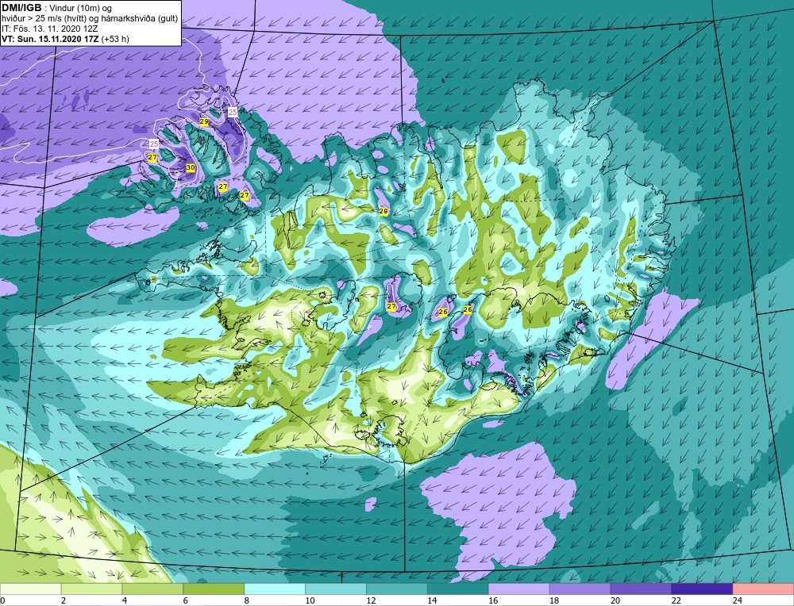Click the scale number 18 under the colorbar

point(554,600)
